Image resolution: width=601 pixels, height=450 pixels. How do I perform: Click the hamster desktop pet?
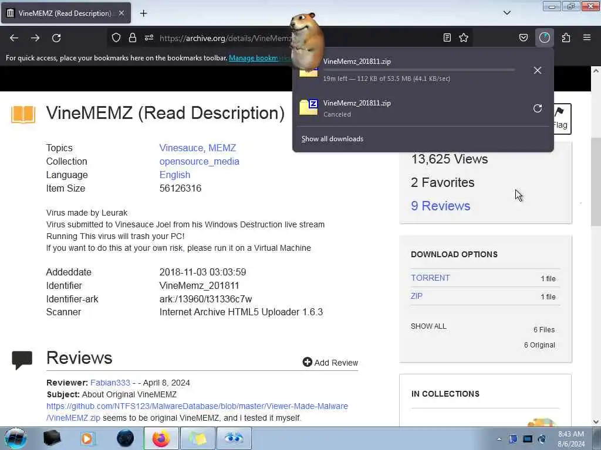(306, 42)
